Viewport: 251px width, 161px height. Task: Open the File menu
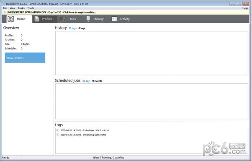(x=5, y=8)
